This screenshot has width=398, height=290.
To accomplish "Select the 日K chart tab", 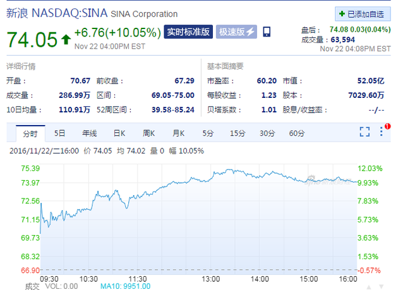I will pyautogui.click(x=119, y=133).
